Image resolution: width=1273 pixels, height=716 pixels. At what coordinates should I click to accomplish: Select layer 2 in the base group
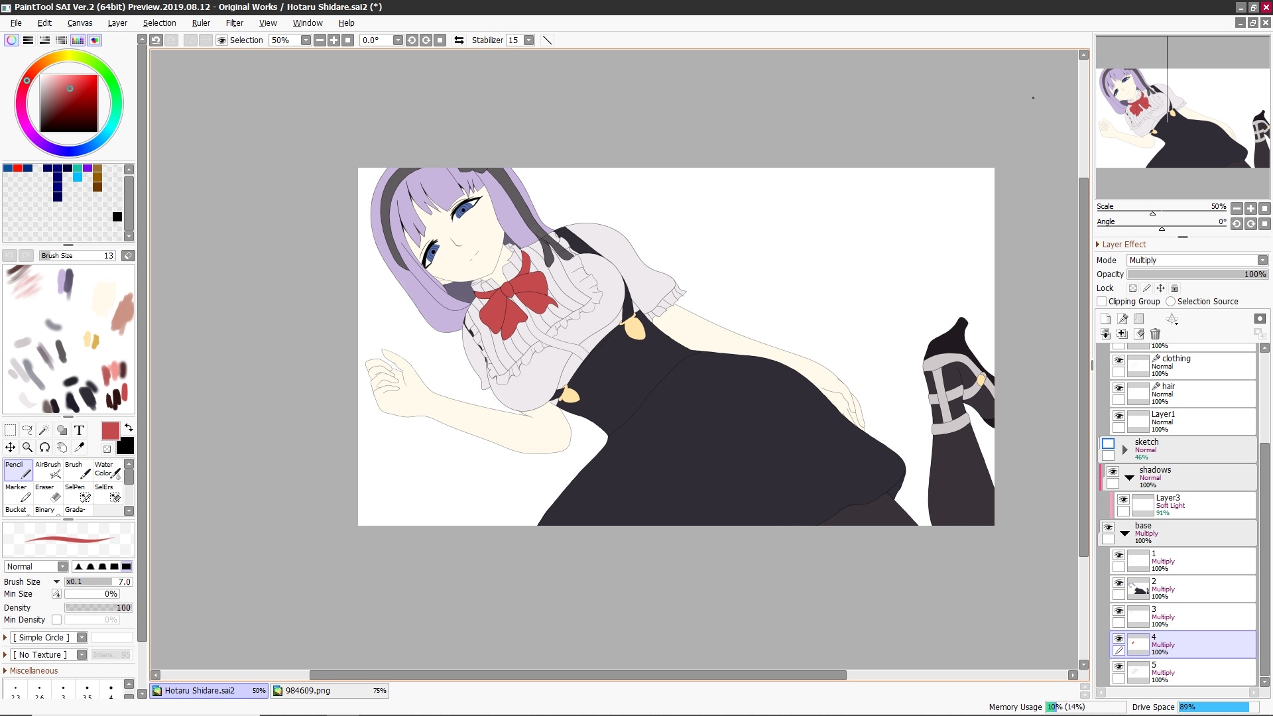pyautogui.click(x=1183, y=589)
